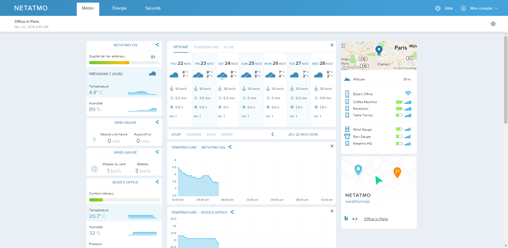Select the Mois time range
This screenshot has height=248, width=508.
(211, 134)
